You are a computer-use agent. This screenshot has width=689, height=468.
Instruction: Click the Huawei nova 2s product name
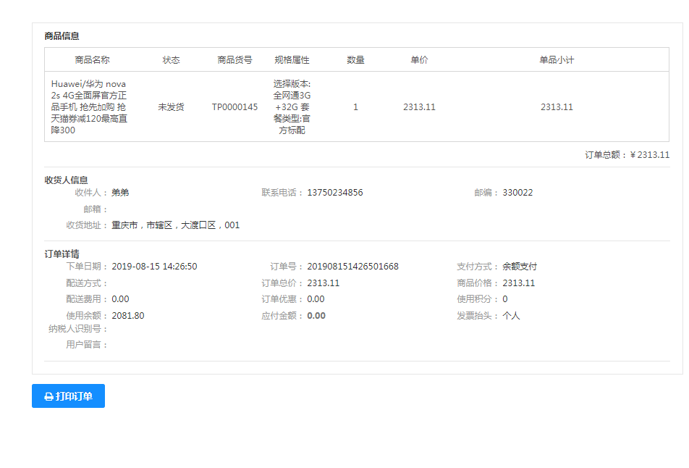click(x=89, y=107)
